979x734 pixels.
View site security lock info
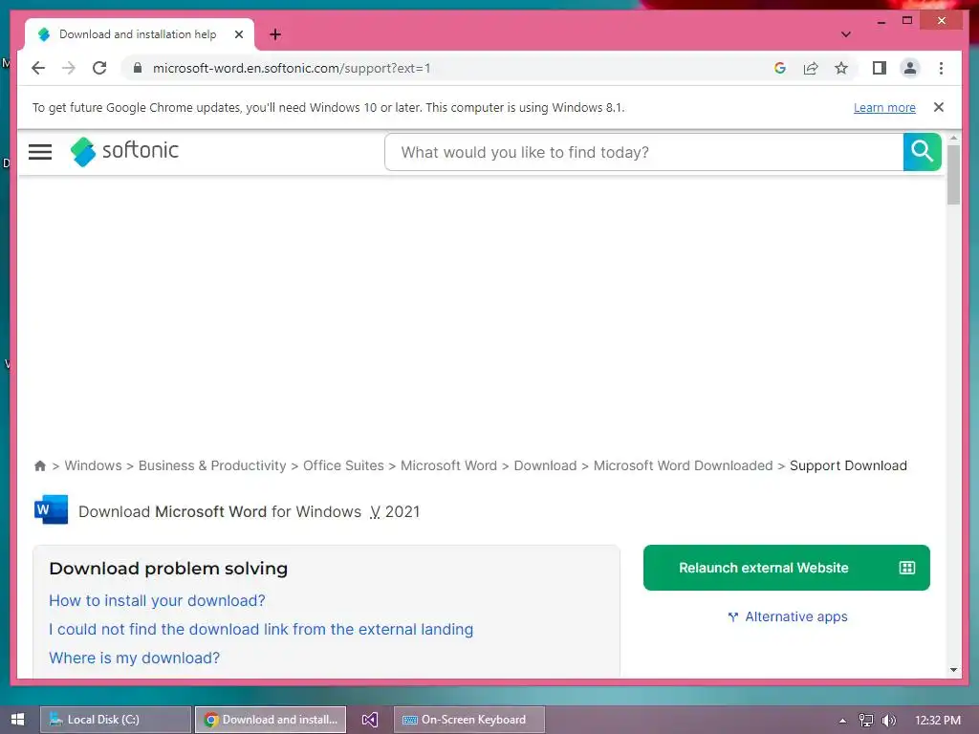138,68
